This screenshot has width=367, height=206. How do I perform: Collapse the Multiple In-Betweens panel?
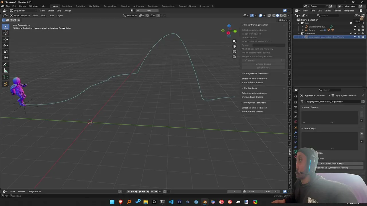pos(243,103)
